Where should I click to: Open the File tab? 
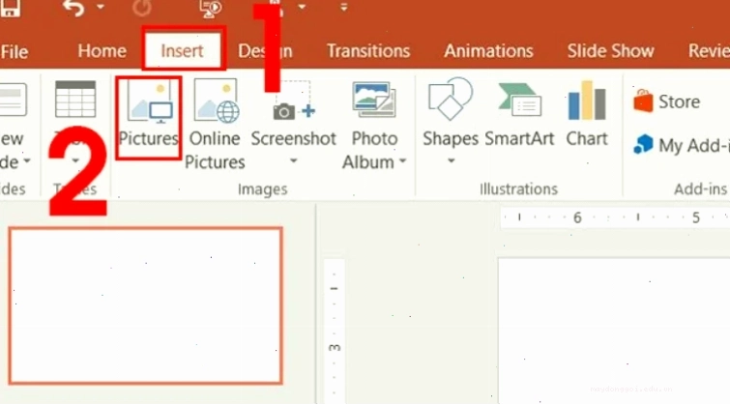(14, 51)
